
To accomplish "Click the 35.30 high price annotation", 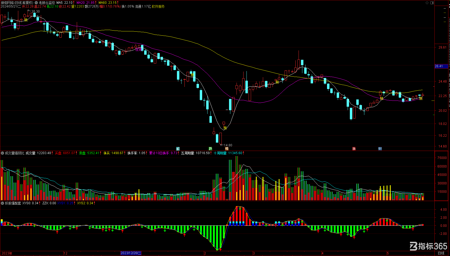I will click(35, 12).
